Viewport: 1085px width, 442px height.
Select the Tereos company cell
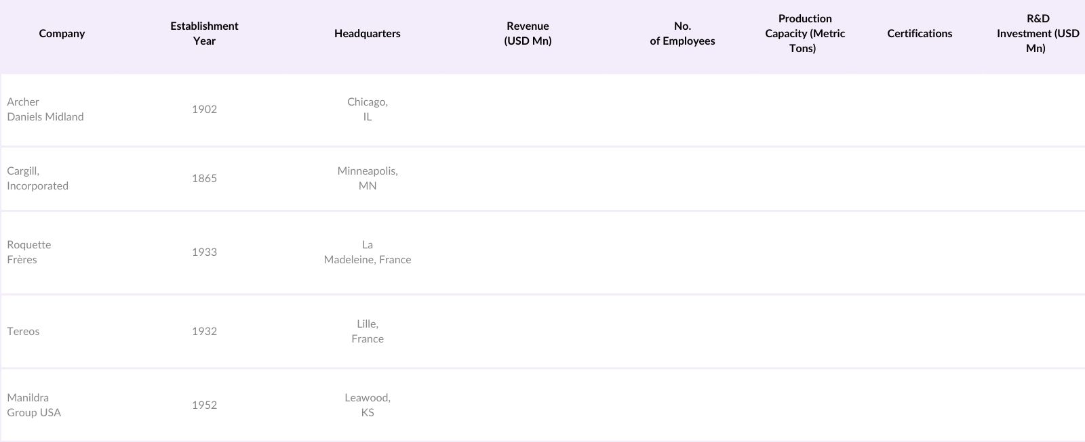click(24, 332)
